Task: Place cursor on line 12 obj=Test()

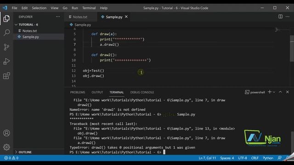Action: pyautogui.click(x=93, y=71)
